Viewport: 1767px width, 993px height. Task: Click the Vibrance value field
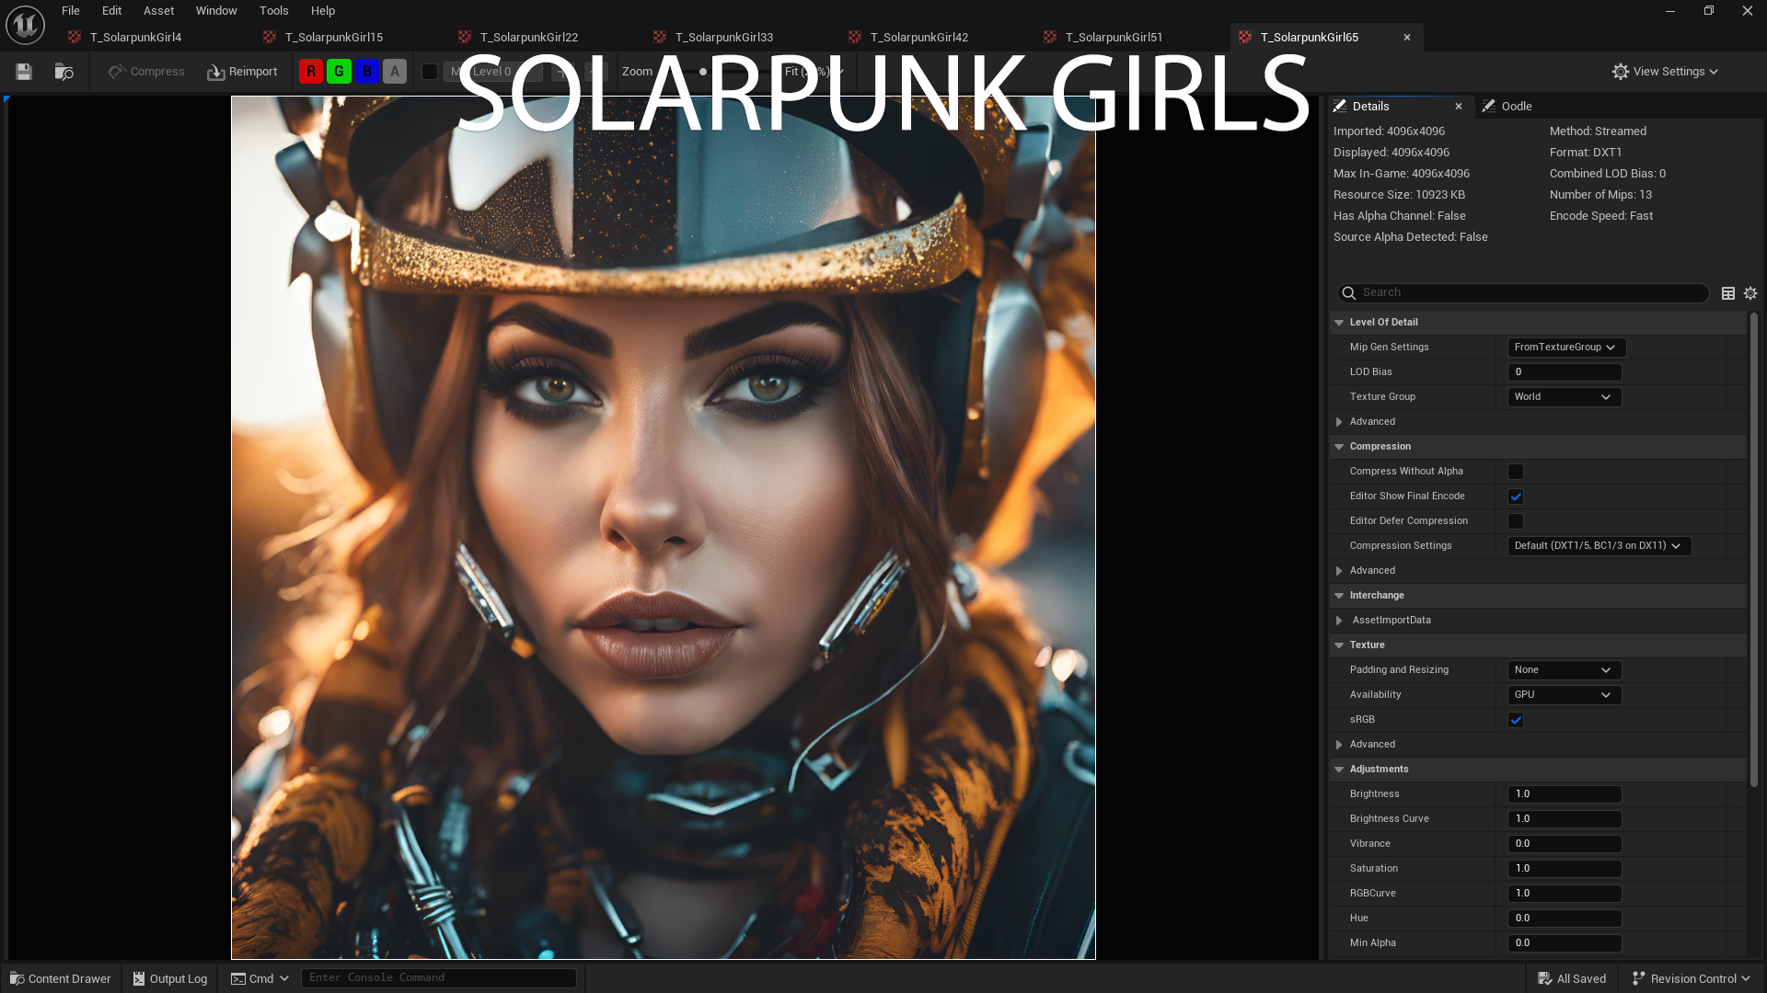(1565, 844)
